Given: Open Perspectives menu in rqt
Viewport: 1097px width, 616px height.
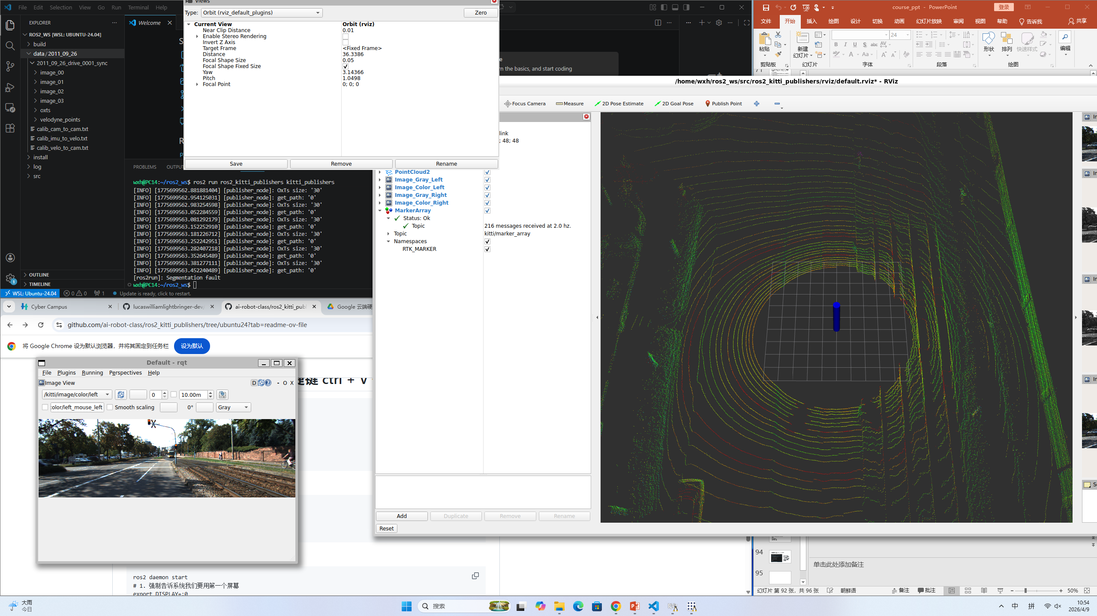Looking at the screenshot, I should (125, 373).
